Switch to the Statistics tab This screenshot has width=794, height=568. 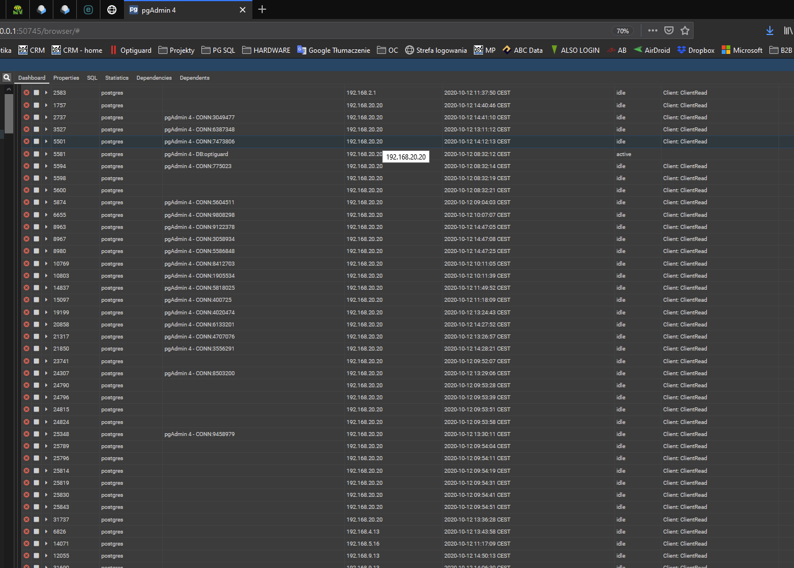click(116, 77)
